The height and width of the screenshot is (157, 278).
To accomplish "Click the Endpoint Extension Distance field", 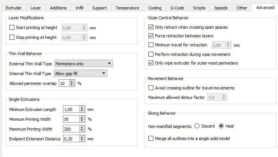I will click(71, 139).
